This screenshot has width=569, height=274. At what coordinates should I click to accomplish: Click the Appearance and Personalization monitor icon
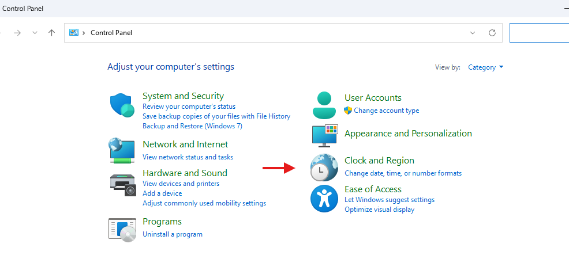point(324,136)
